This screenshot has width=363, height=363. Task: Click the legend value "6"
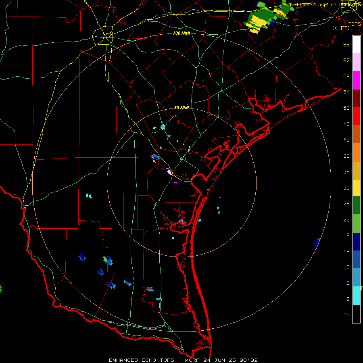[348, 283]
